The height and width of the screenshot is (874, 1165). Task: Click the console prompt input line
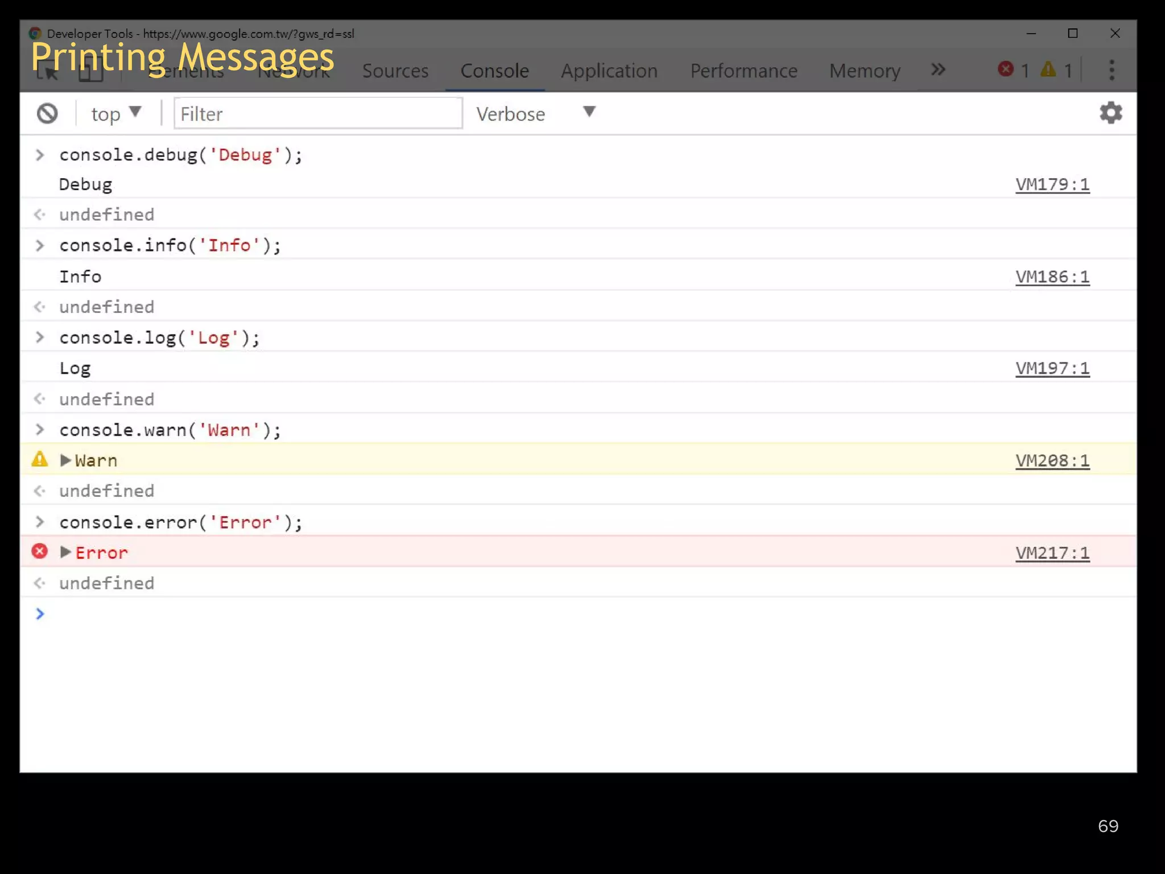[578, 613]
